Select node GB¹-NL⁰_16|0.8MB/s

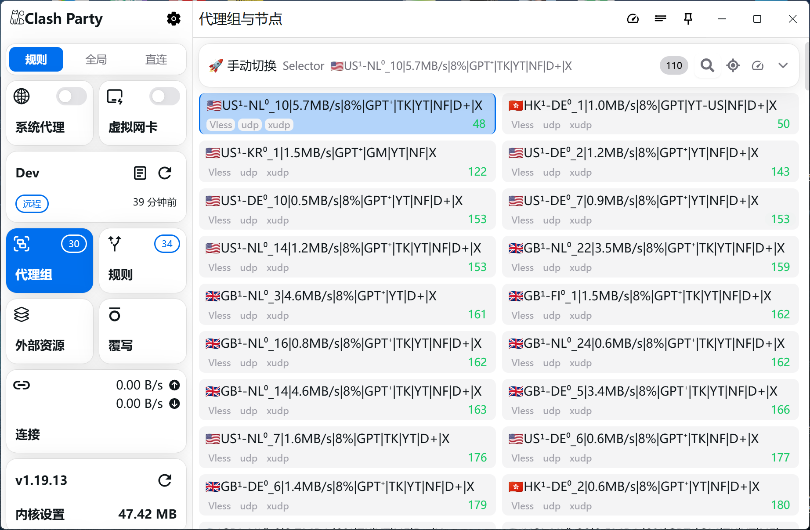tap(347, 352)
